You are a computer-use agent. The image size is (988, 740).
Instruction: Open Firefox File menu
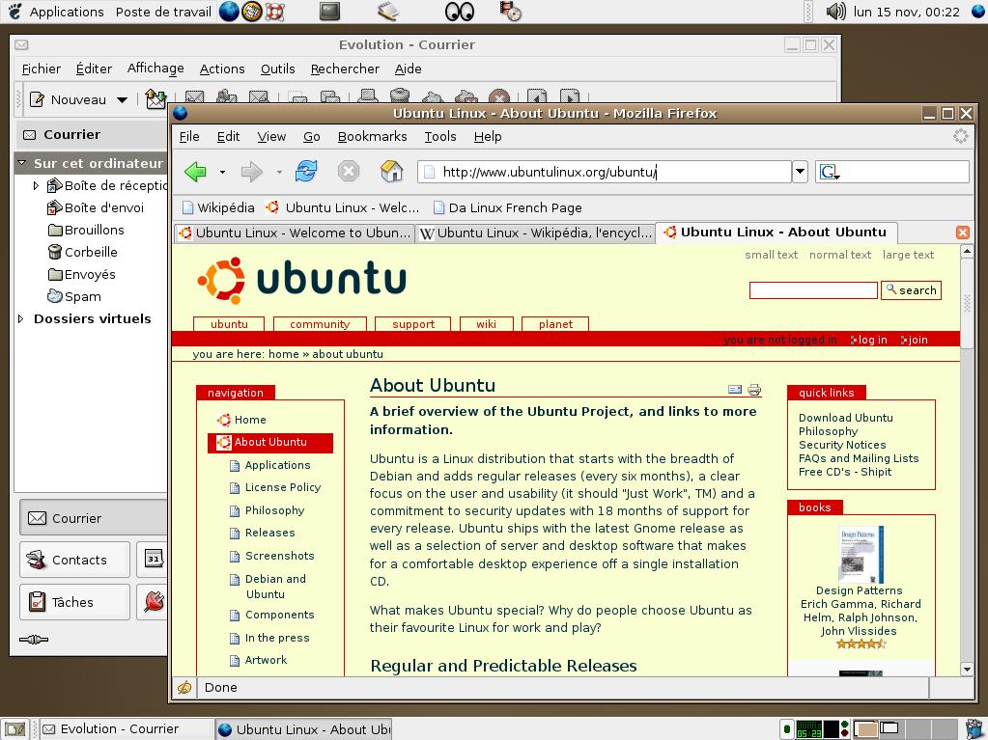pyautogui.click(x=189, y=137)
